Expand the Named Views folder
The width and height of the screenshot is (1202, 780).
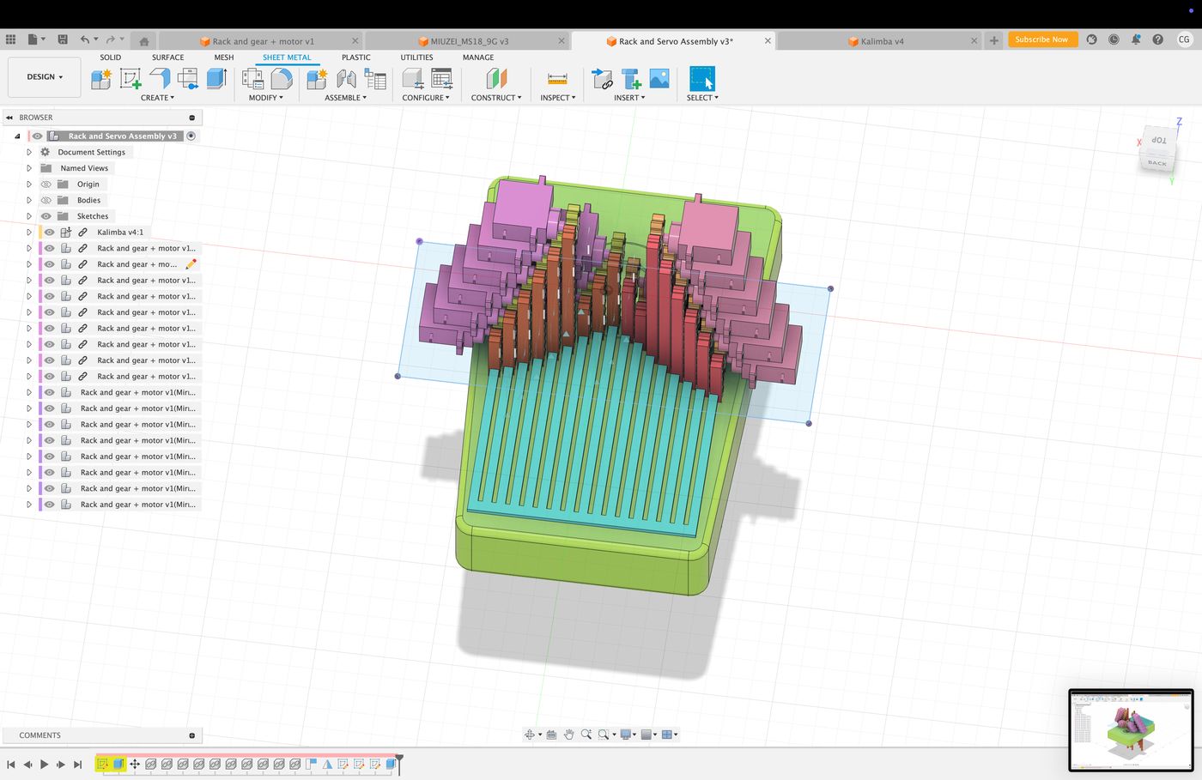tap(29, 168)
